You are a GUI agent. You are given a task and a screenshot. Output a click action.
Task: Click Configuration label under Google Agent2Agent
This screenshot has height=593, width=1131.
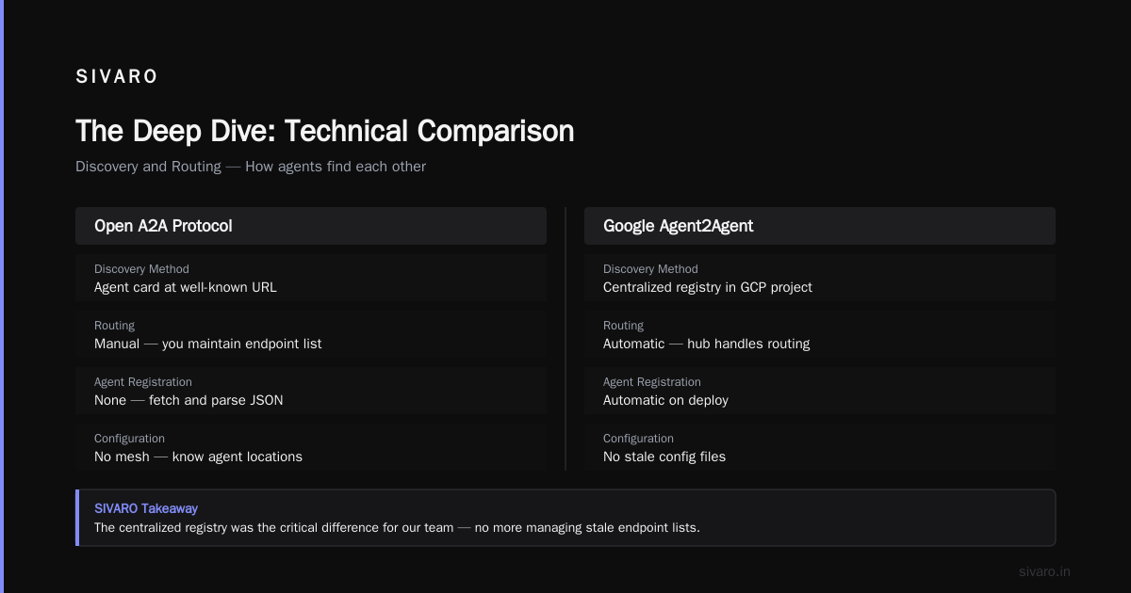pos(639,439)
